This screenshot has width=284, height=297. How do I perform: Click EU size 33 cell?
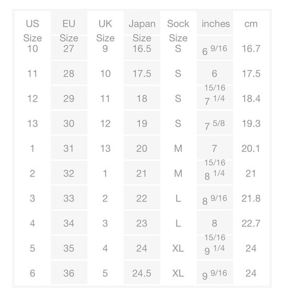[69, 198]
